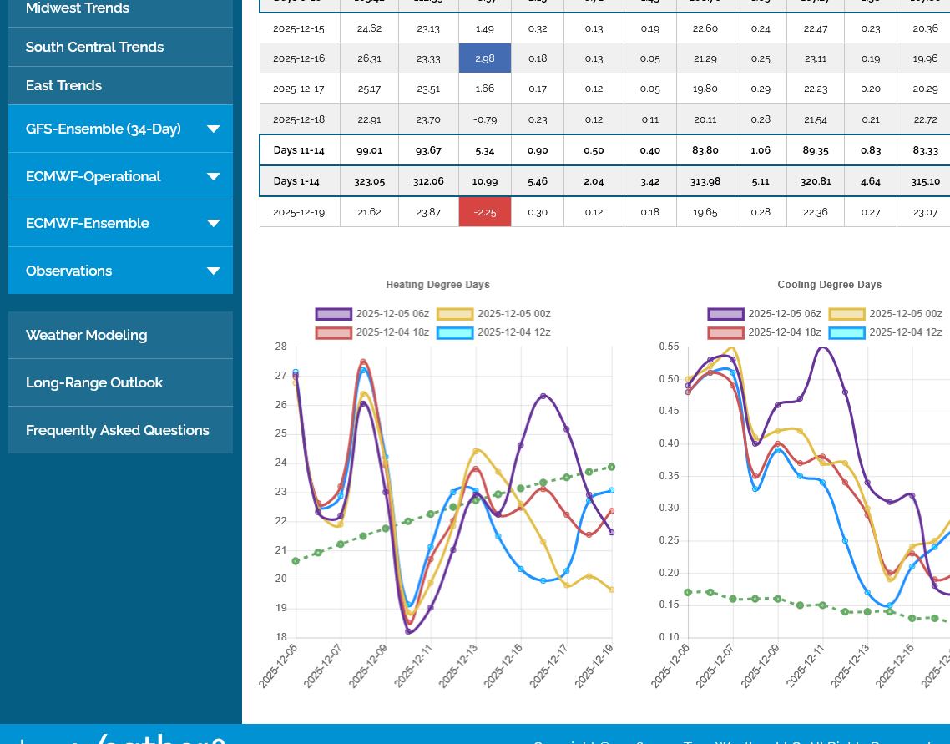
Task: Open Weather Modeling page
Action: (86, 336)
